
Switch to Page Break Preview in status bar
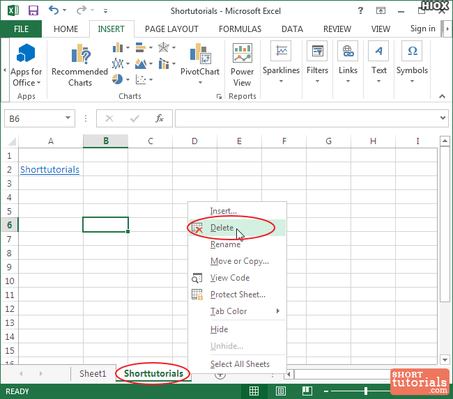point(307,391)
